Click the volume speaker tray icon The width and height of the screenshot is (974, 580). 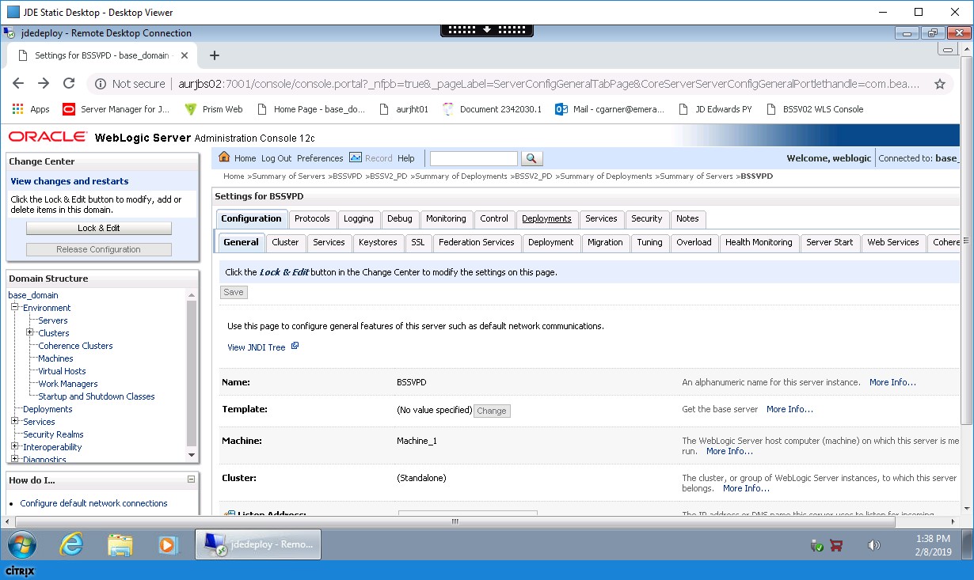pyautogui.click(x=874, y=545)
